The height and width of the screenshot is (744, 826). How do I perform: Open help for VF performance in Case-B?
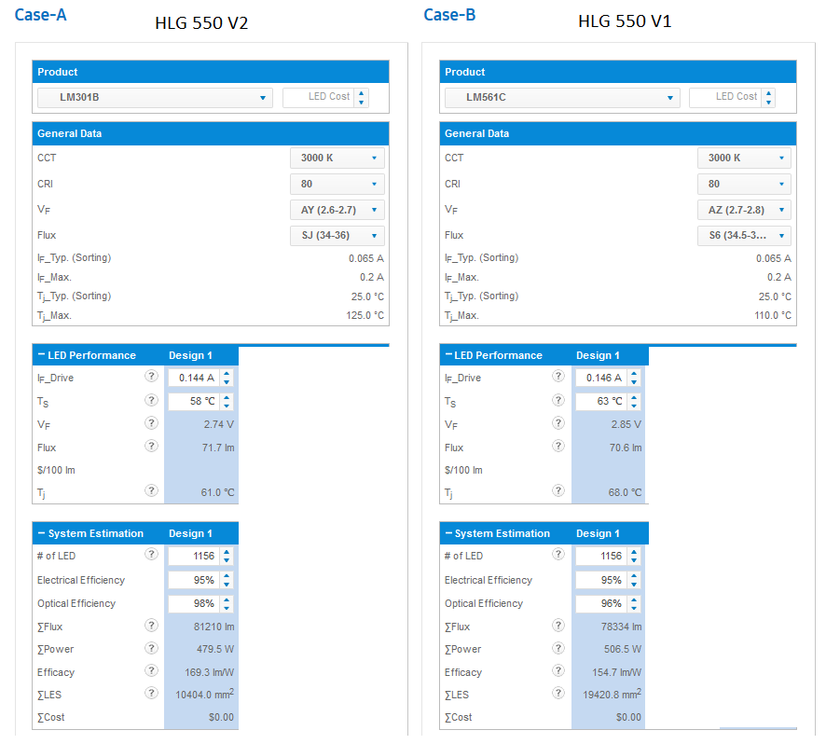pos(558,423)
